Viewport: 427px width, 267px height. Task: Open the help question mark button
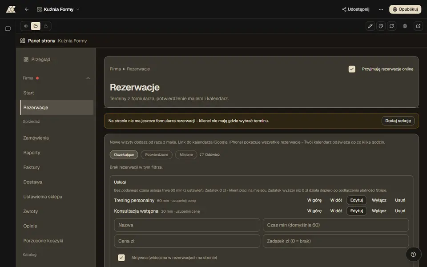click(x=413, y=254)
